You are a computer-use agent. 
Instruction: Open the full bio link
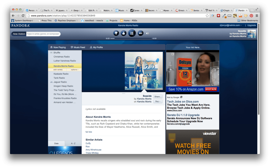(89, 132)
